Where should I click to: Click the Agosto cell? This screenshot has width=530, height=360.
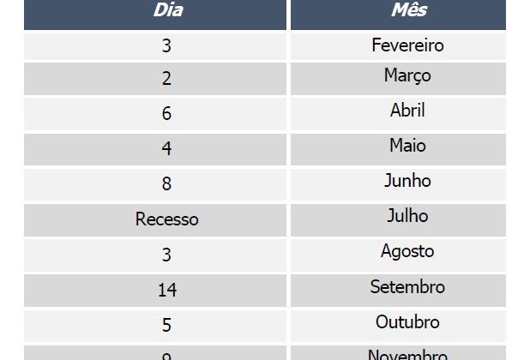tap(407, 251)
